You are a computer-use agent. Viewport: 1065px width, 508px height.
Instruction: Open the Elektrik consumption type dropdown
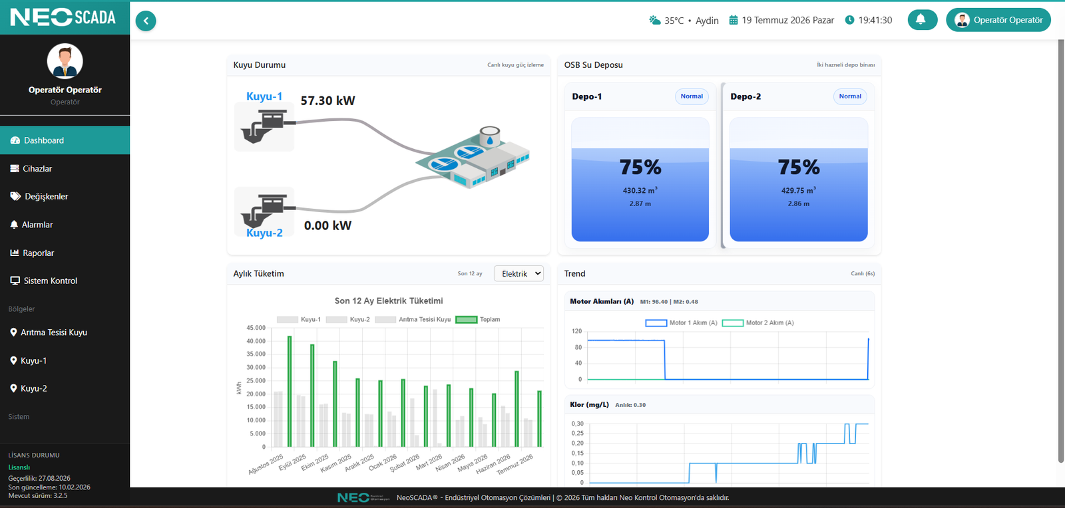[519, 273]
